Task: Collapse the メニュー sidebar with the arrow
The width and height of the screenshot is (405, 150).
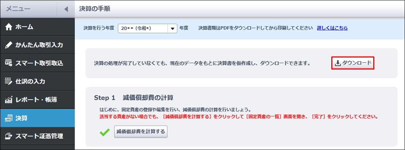Action: pos(66,9)
